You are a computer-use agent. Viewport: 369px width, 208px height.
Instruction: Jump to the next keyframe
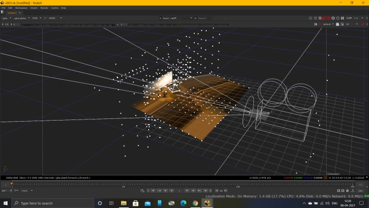199,191
